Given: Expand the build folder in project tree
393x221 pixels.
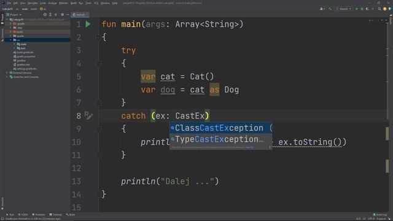Looking at the screenshot, I should (10, 32).
